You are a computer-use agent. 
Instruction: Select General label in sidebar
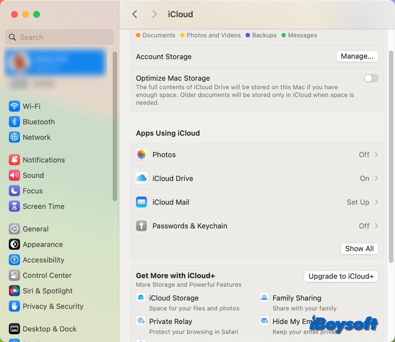[35, 229]
